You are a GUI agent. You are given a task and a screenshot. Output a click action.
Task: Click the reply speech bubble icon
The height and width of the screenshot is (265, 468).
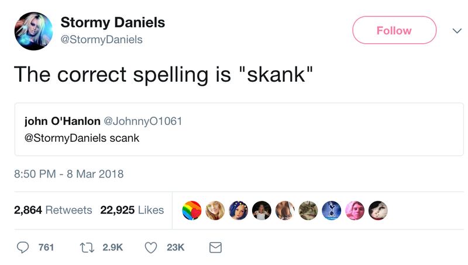coord(23,247)
